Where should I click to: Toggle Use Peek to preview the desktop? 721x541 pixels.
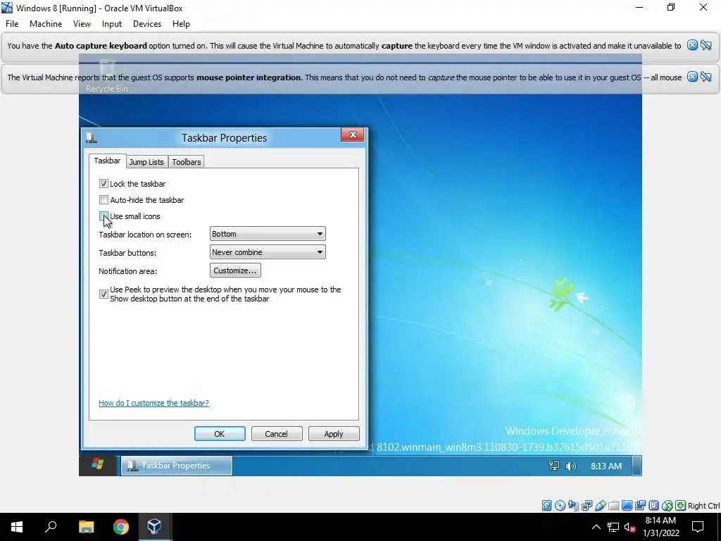pyautogui.click(x=104, y=294)
